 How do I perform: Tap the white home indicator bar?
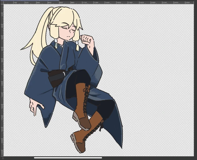point(68,158)
